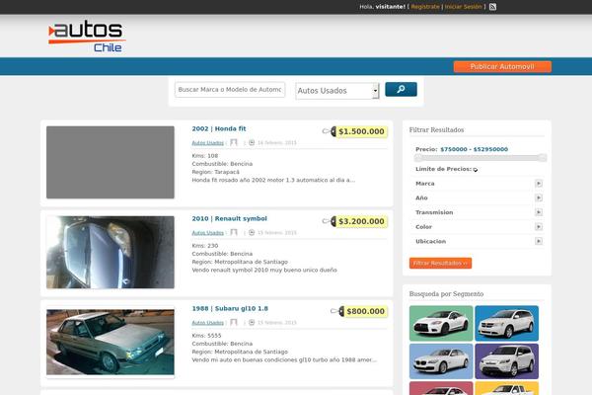Screen dimensions: 592x395
Task: Click Autos Usados link under Subaru gl10
Action: 207,323
